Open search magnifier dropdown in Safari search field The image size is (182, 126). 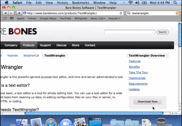tap(129, 13)
